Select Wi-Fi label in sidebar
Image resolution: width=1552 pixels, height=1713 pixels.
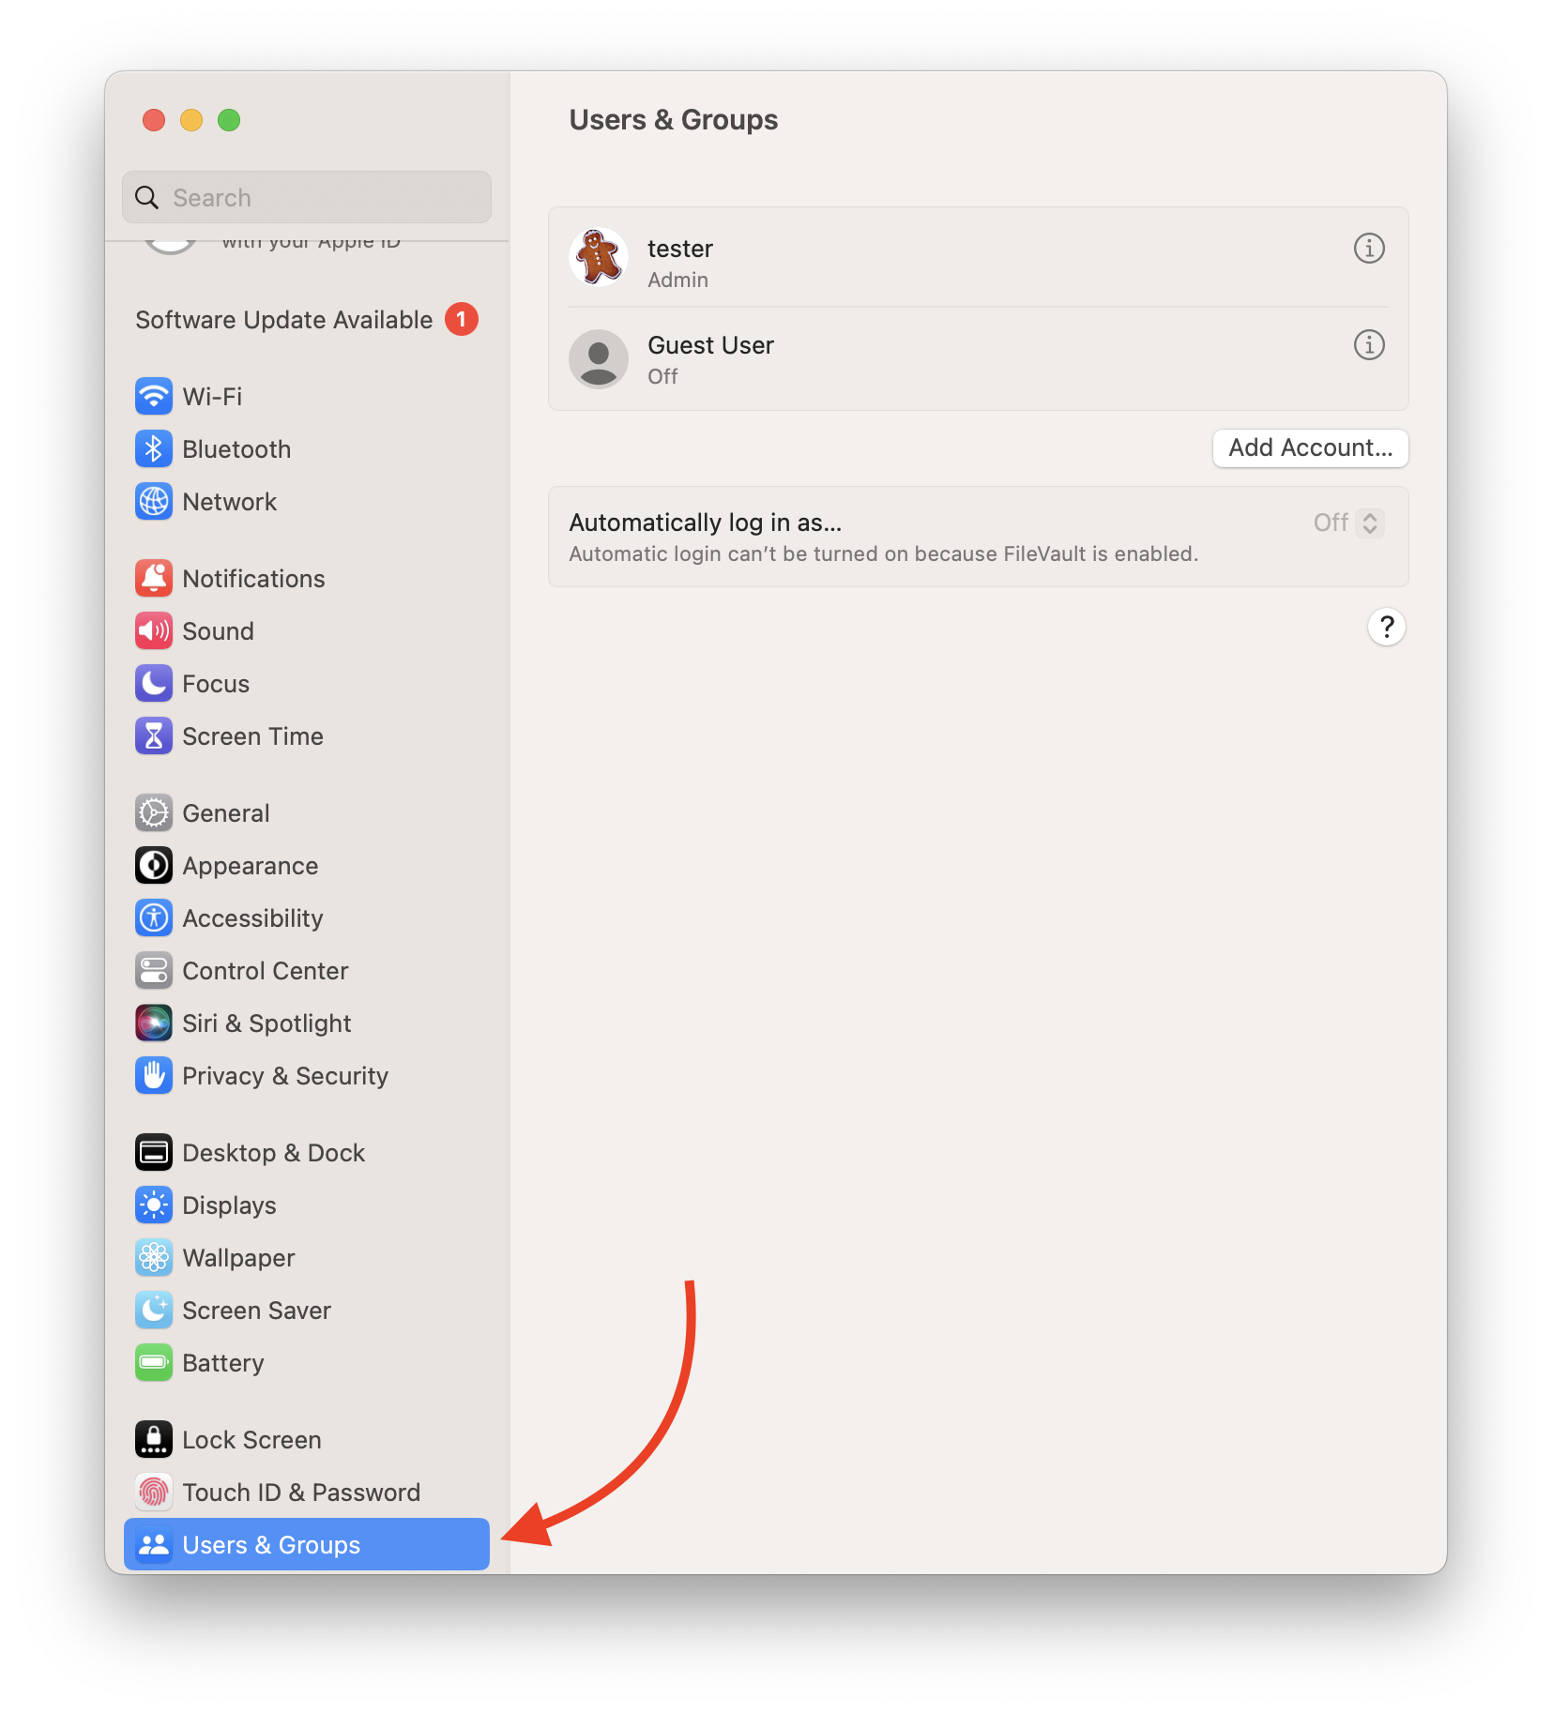point(212,397)
